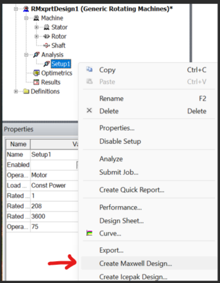Click the Optimetrics icon in tree
This screenshot has width=220, height=283.
pyautogui.click(x=37, y=73)
